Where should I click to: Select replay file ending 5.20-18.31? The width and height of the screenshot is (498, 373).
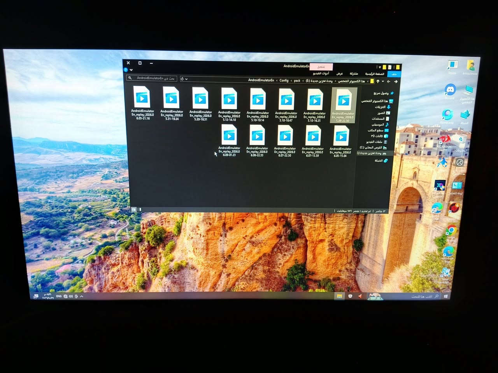pos(200,104)
